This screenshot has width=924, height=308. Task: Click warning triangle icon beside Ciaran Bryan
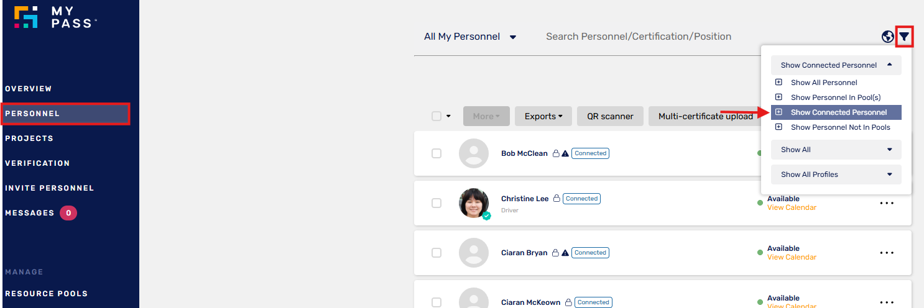(565, 253)
